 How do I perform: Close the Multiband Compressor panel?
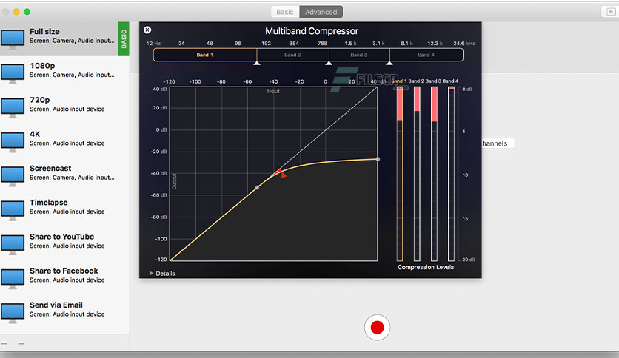point(147,30)
